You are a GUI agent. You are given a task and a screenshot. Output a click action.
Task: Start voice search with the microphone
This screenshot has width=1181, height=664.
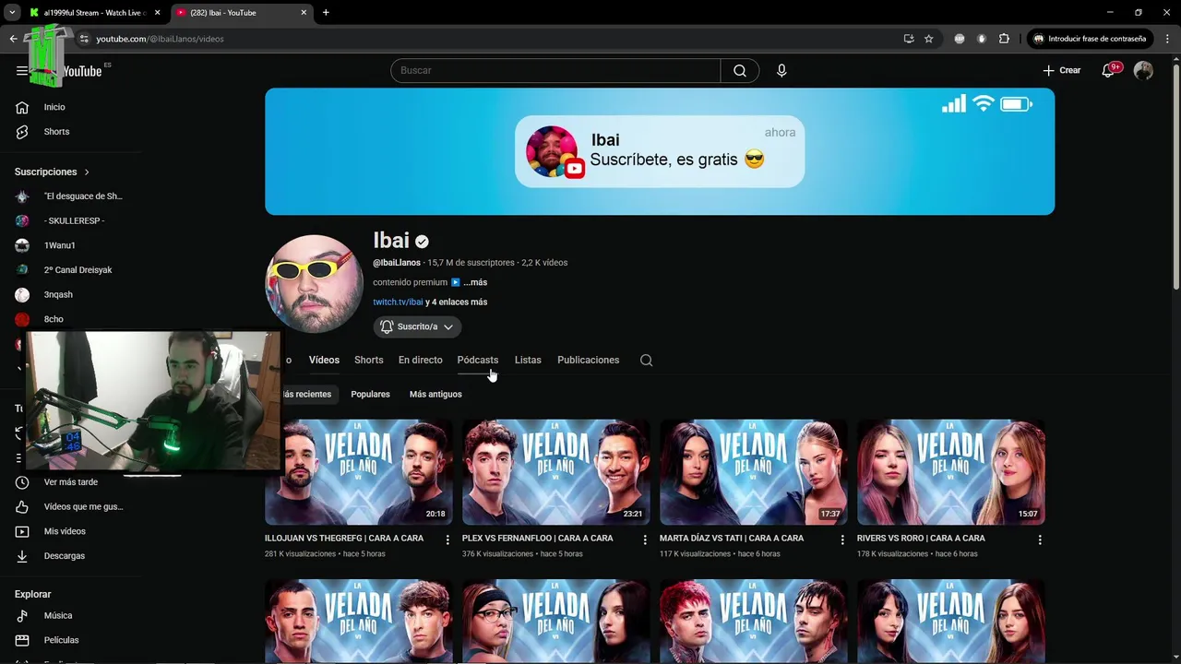781,70
